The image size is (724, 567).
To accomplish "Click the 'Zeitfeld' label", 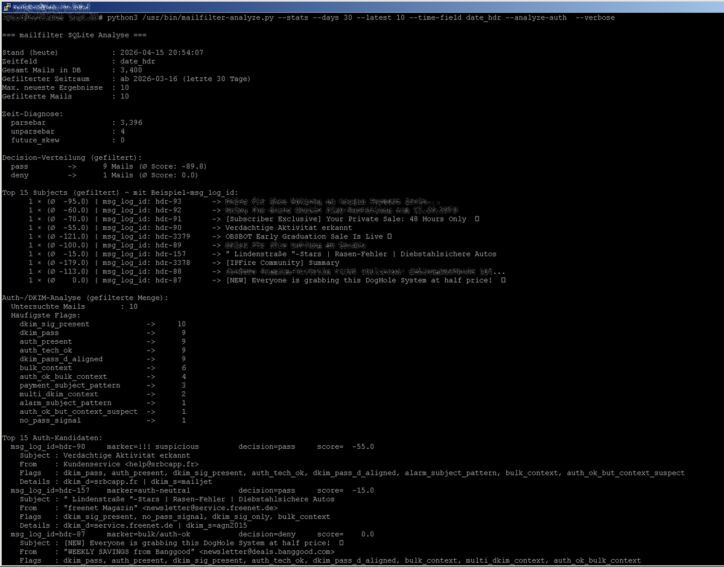I will tap(19, 62).
